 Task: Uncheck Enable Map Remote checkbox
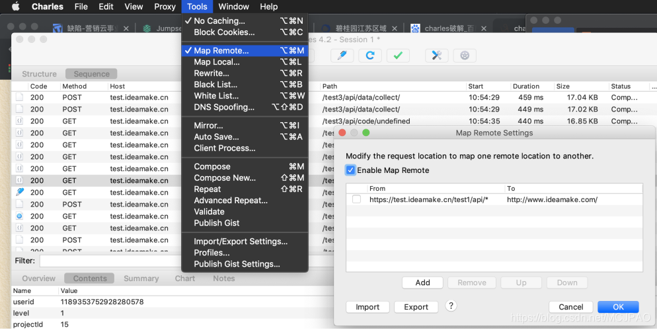[x=350, y=170]
